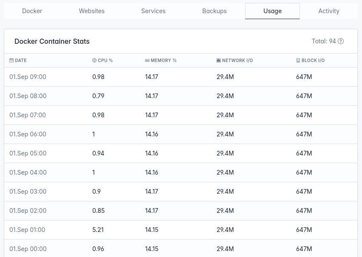Click the MEMORY % column header label
The height and width of the screenshot is (257, 362).
pyautogui.click(x=163, y=60)
